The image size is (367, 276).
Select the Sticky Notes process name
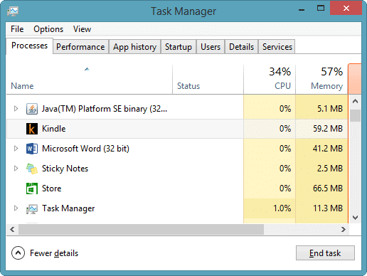65,169
